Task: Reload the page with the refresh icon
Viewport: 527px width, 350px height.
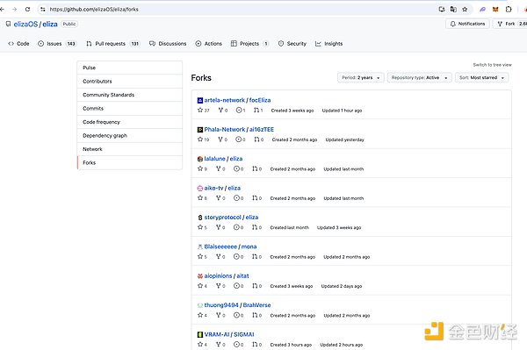Action: pyautogui.click(x=27, y=10)
